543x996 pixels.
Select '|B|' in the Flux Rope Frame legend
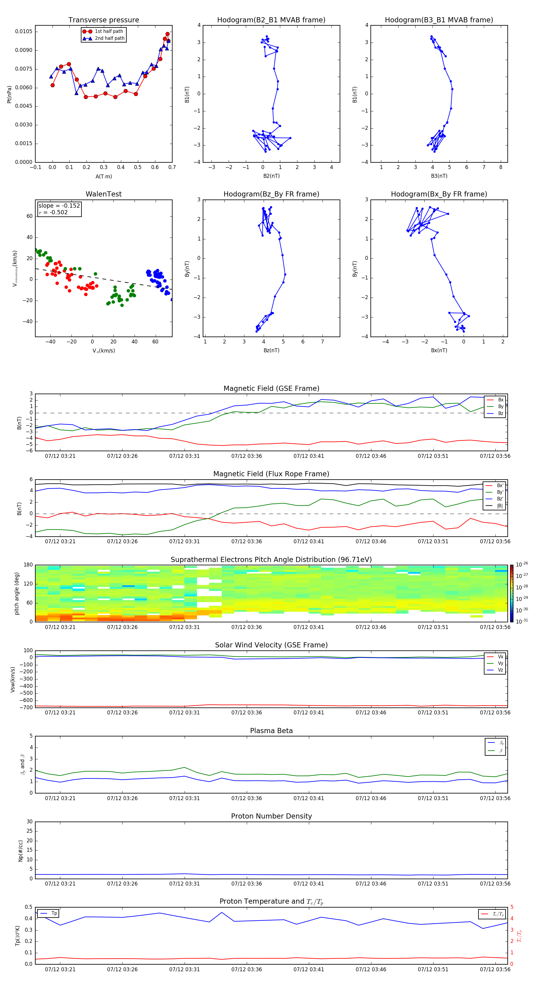pos(495,506)
